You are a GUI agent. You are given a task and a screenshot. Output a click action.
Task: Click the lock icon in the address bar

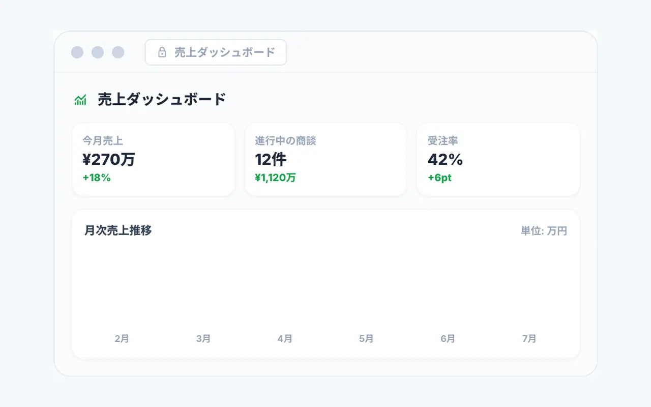click(162, 52)
